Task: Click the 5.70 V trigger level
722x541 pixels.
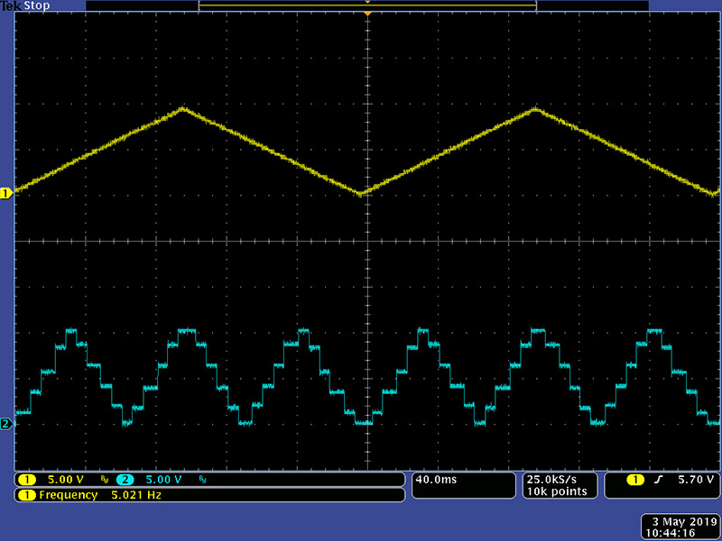Action: coord(695,480)
